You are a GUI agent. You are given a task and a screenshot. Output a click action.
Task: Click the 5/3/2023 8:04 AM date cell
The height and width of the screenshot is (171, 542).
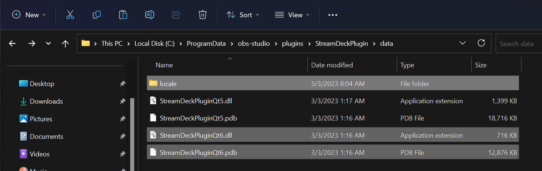coord(338,84)
